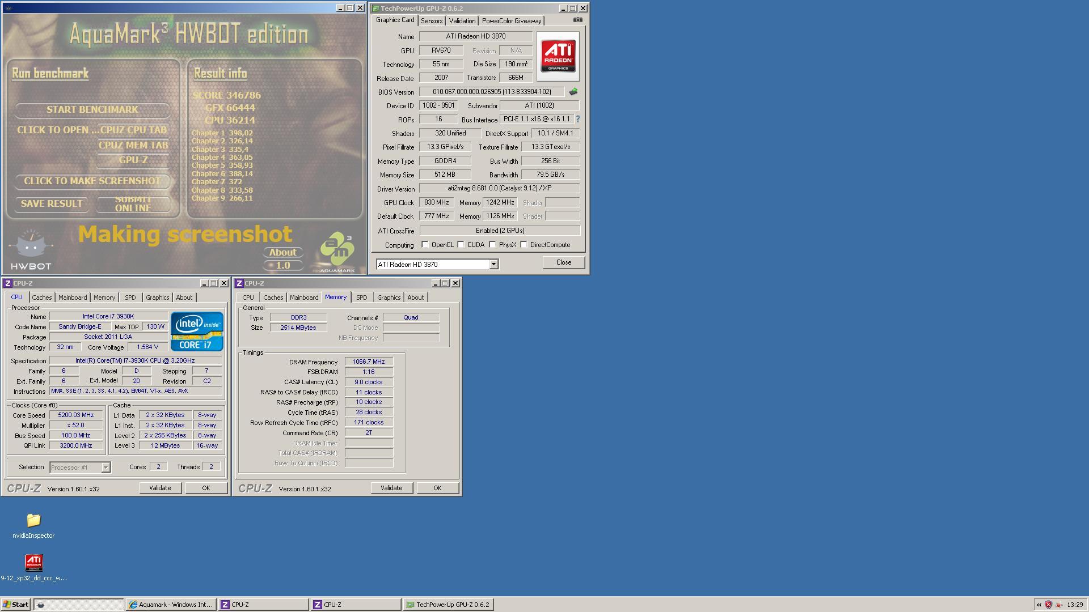Open Caches tab in the CPU-Z CPU window
1089x612 pixels.
42,297
